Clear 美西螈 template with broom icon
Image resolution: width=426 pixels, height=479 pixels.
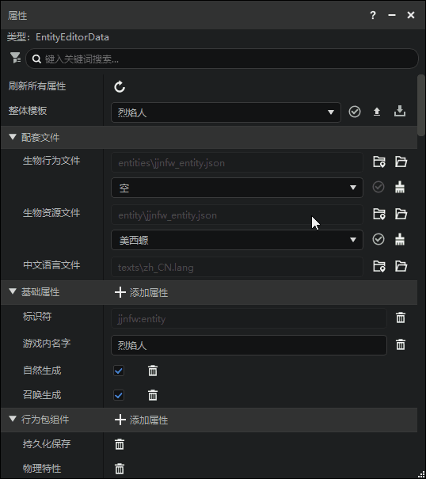[400, 239]
